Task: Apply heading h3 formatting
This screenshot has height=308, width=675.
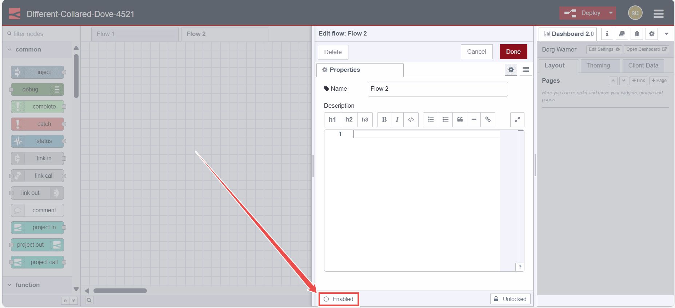Action: pyautogui.click(x=365, y=120)
